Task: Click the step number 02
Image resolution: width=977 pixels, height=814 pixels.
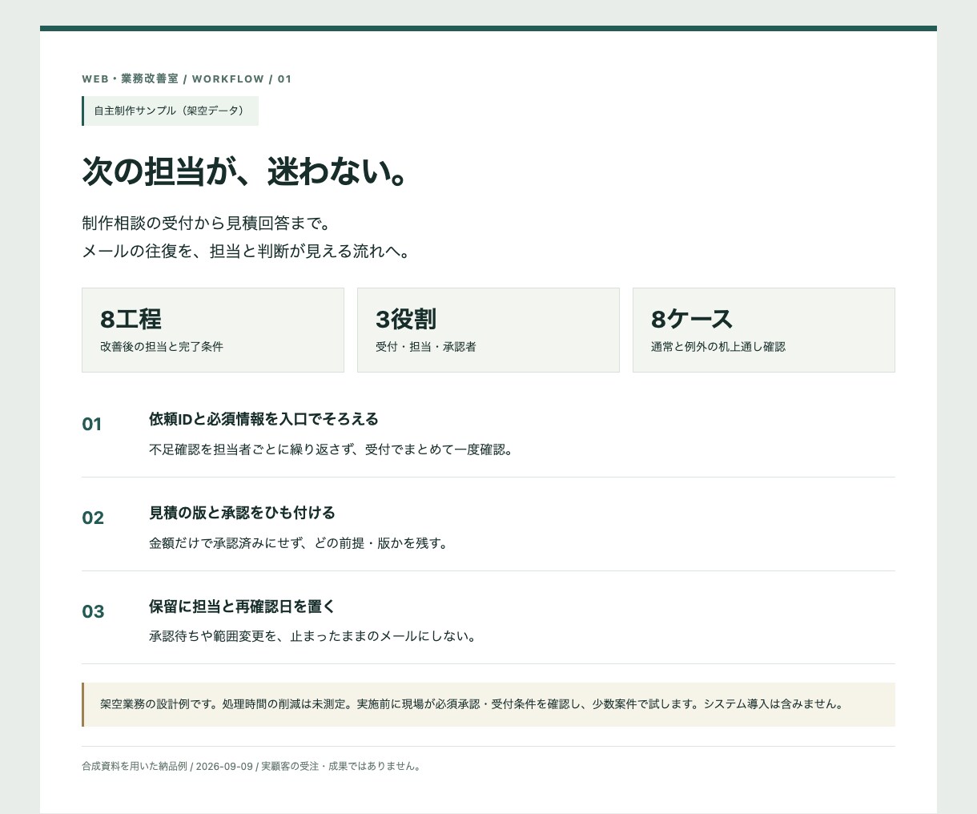Action: point(93,518)
